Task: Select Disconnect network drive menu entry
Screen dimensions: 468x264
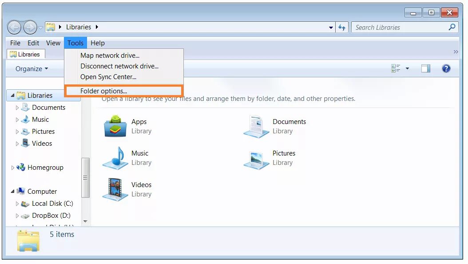Action: pos(123,66)
